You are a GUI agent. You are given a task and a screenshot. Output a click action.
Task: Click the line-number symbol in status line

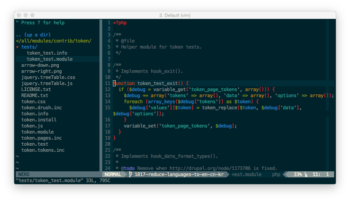pyautogui.click(x=306, y=174)
